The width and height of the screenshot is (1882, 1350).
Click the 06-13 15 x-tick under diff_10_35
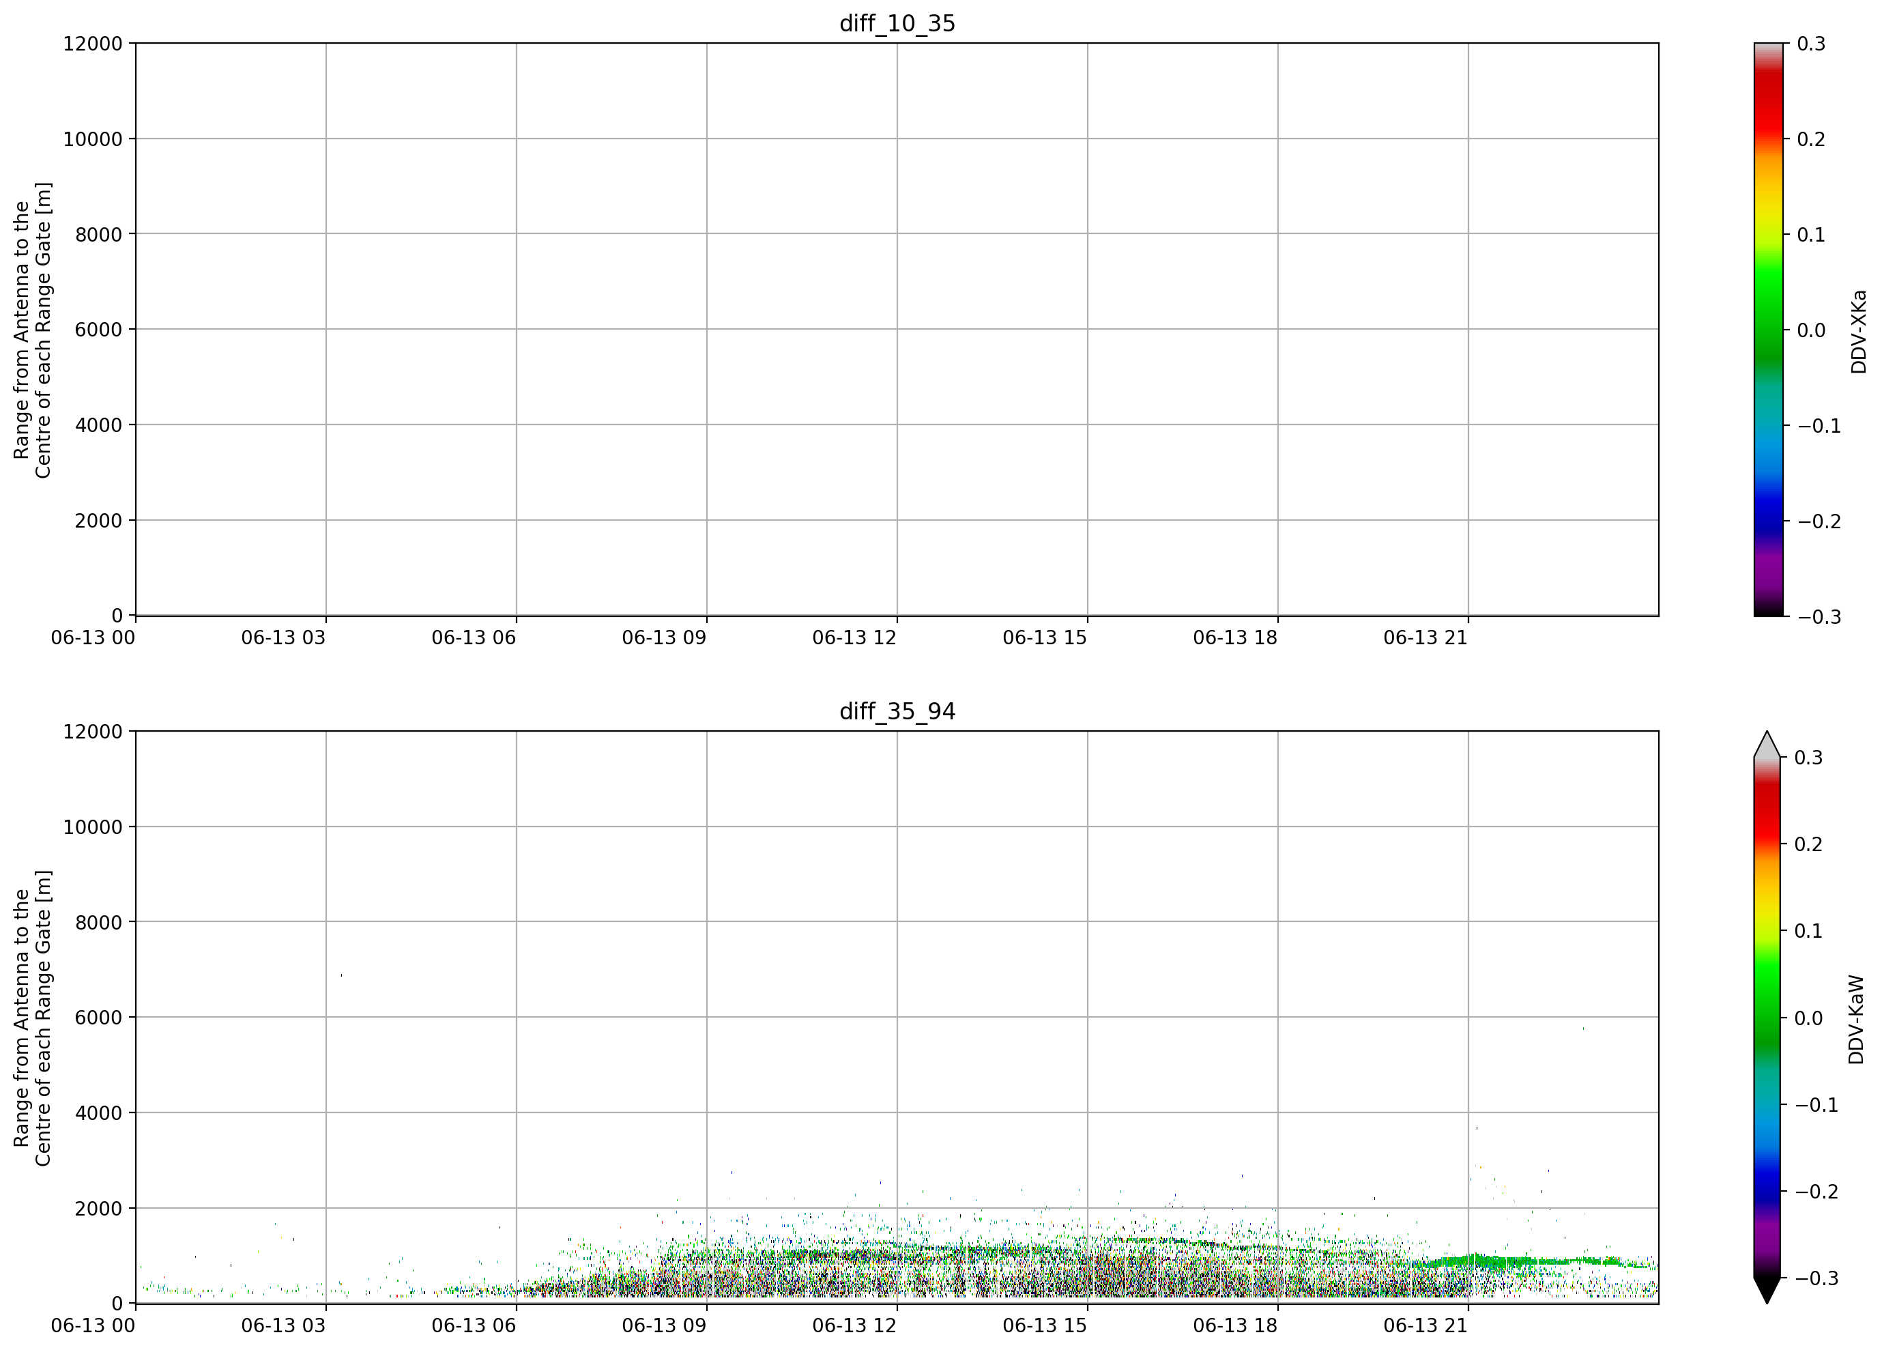tap(1045, 637)
